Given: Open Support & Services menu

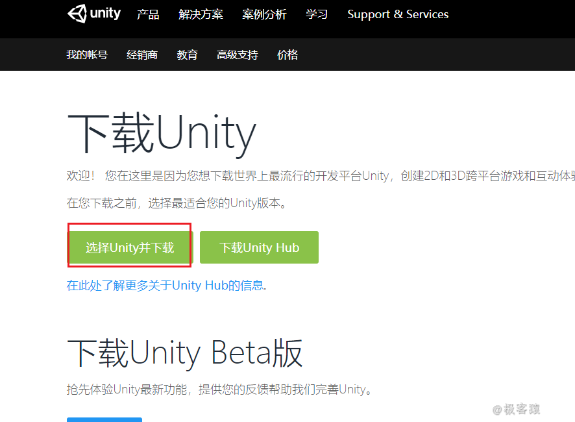Looking at the screenshot, I should [398, 14].
